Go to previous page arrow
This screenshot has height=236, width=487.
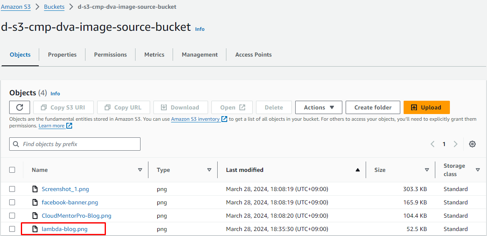click(432, 144)
